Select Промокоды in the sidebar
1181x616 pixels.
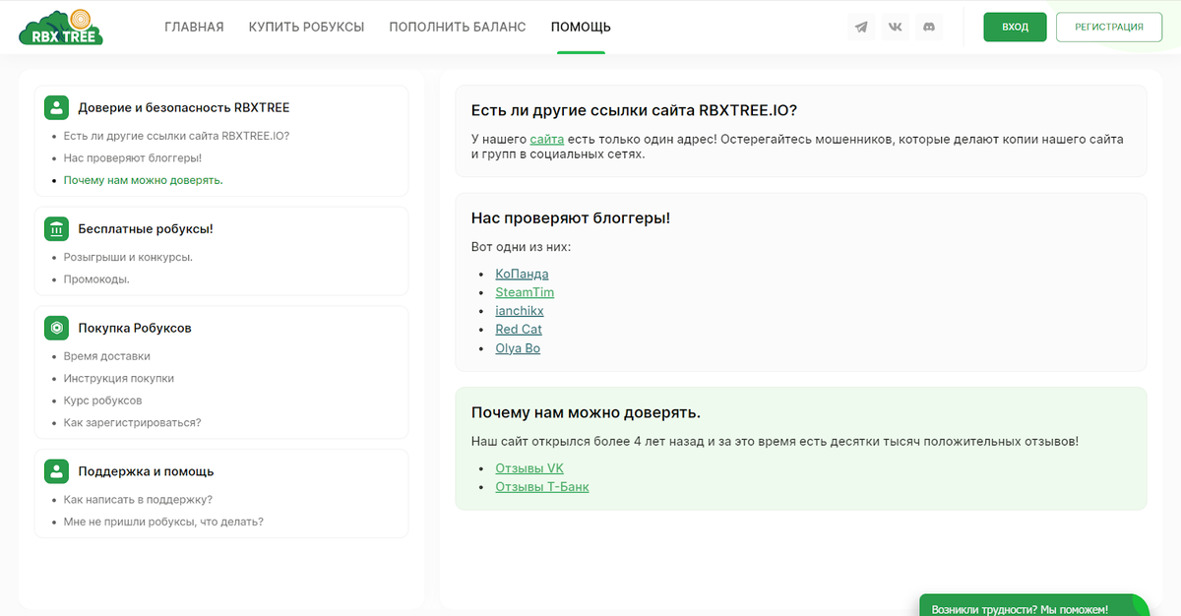tap(96, 279)
